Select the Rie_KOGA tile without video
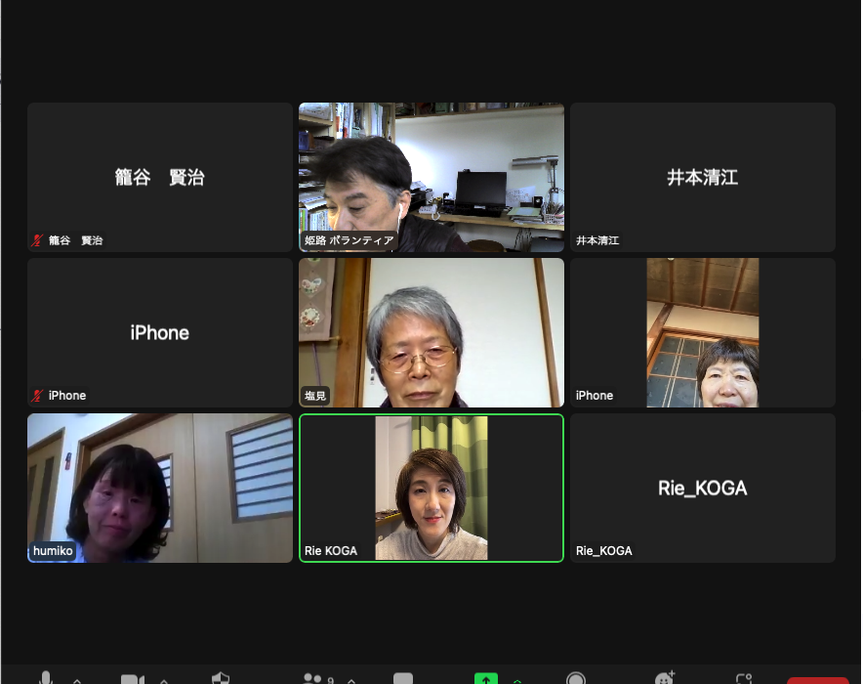863x684 pixels. 703,488
